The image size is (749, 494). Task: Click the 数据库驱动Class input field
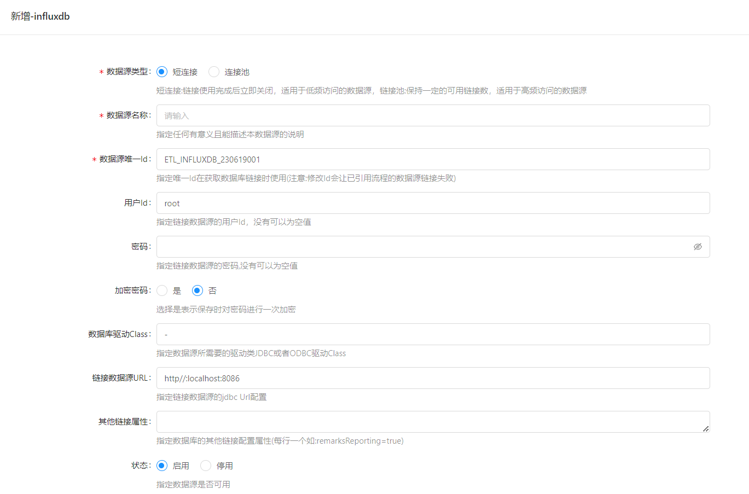[x=432, y=334]
